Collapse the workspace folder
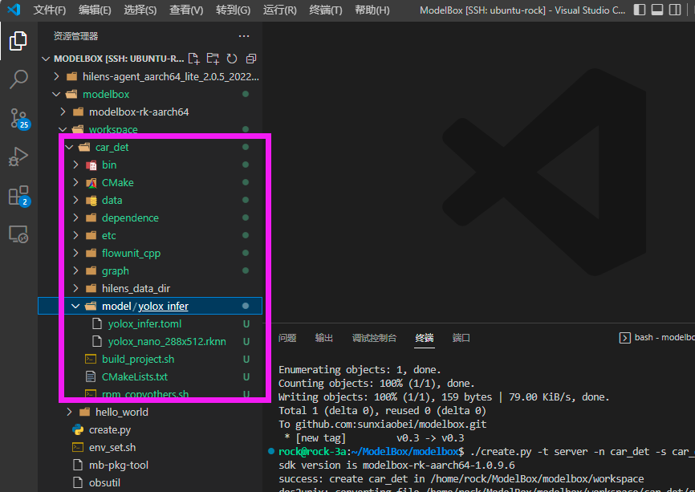695x492 pixels. tap(63, 129)
